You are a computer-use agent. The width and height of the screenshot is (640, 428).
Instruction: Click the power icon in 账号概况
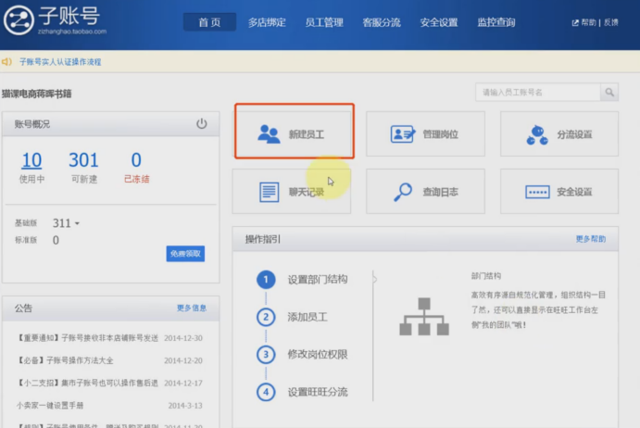[202, 123]
